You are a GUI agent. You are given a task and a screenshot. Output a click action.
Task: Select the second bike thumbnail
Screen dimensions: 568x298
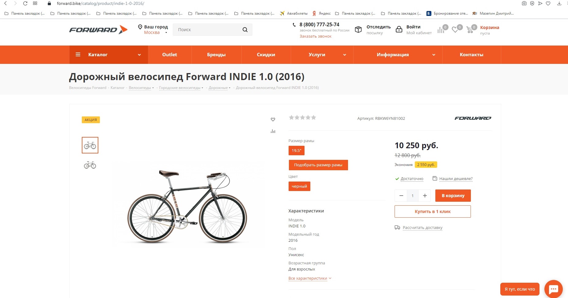(x=90, y=165)
